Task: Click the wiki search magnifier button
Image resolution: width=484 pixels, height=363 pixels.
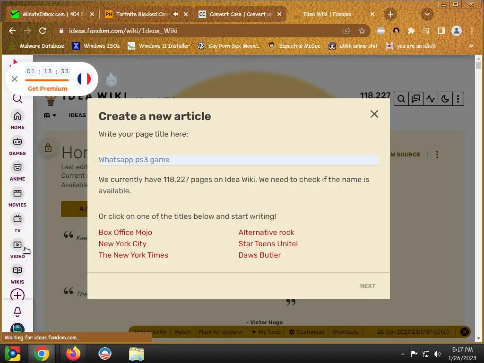Action: pos(401,99)
